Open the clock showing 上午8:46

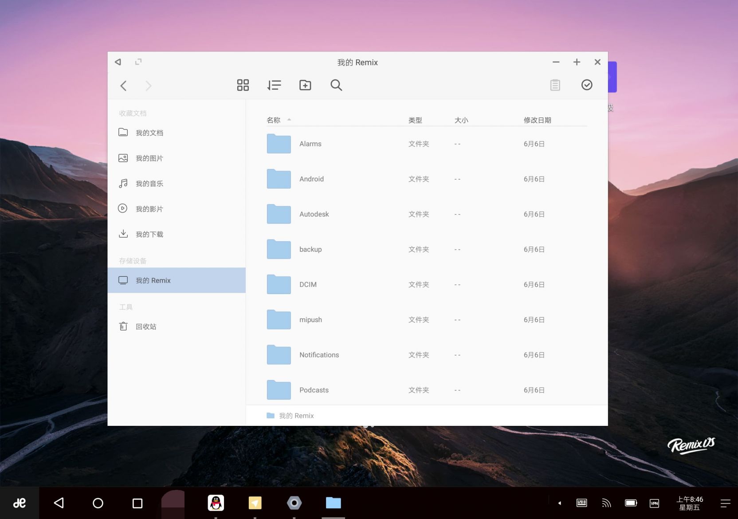690,503
